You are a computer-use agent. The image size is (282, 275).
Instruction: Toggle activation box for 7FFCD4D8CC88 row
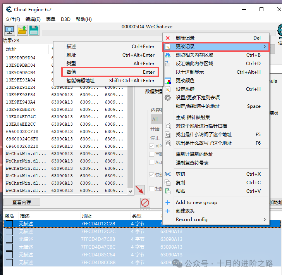(x=9, y=263)
